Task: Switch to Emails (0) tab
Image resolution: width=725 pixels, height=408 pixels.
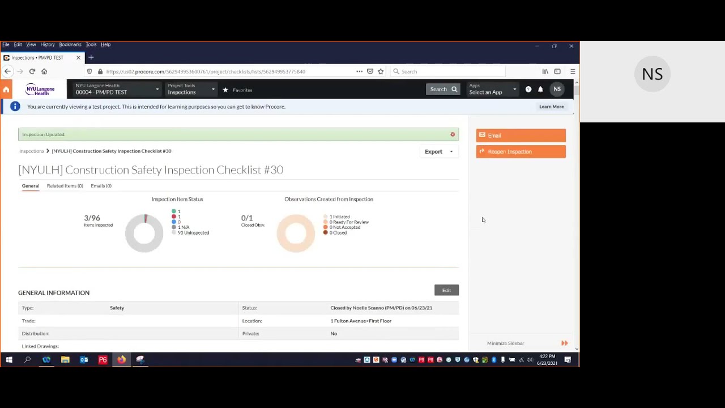Action: pos(101,186)
